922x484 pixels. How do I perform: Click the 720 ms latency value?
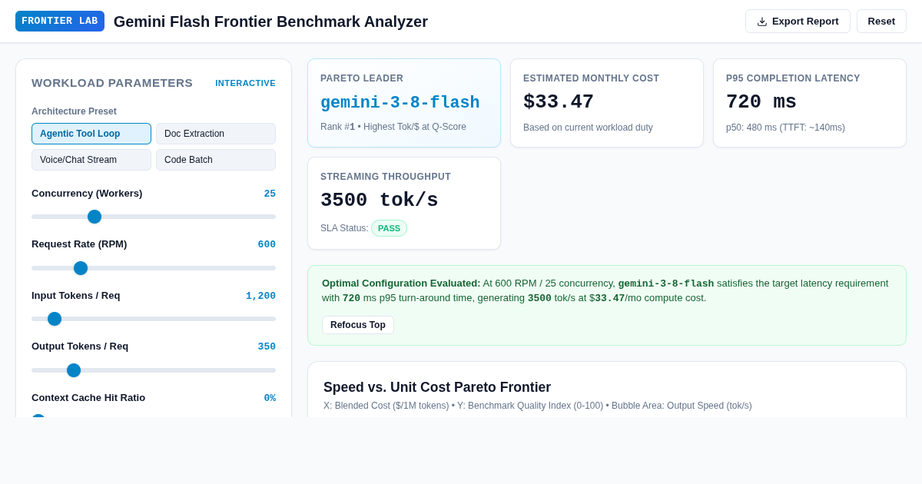coord(761,102)
